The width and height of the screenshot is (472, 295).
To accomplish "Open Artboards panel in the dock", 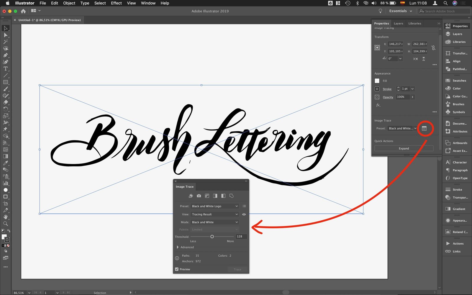I will point(456,143).
